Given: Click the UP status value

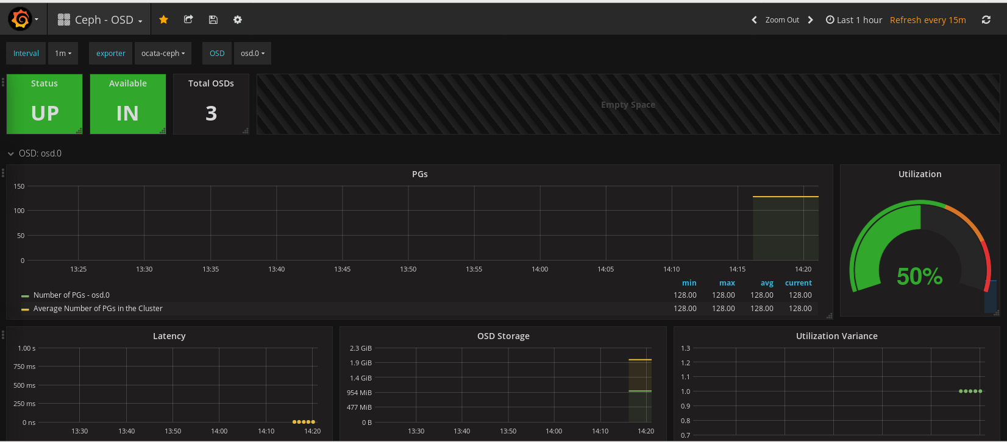Looking at the screenshot, I should tap(45, 113).
